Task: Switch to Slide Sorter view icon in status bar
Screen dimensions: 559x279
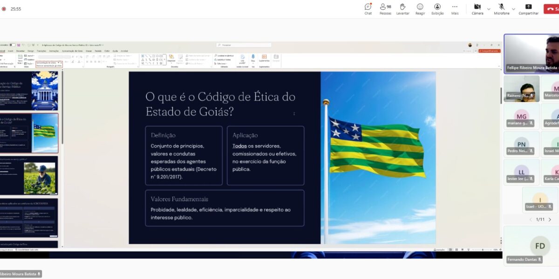Action: point(457,249)
